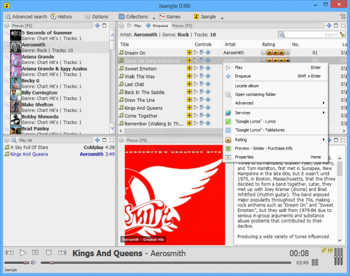This screenshot has height=276, width=350.
Task: Expand the Aerosmith artist node
Action: pyautogui.click(x=6, y=45)
